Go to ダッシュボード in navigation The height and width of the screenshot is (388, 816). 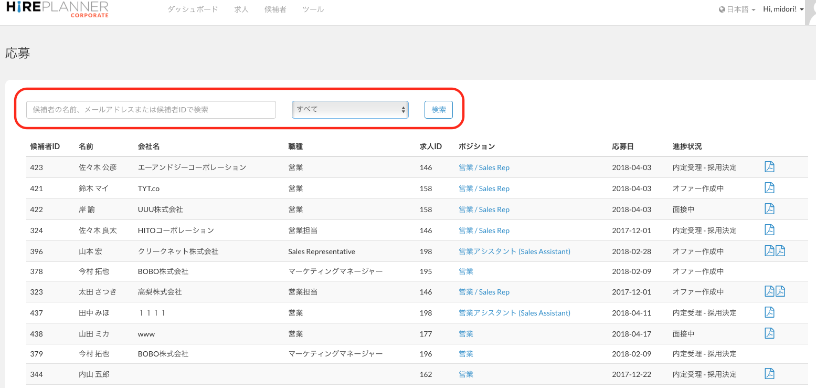point(193,9)
